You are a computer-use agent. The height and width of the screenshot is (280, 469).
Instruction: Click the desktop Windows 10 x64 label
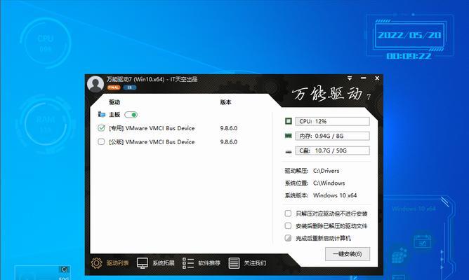[414, 209]
